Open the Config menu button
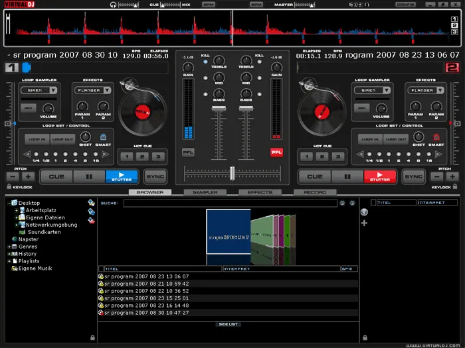The height and width of the screenshot is (348, 465). 405,5
